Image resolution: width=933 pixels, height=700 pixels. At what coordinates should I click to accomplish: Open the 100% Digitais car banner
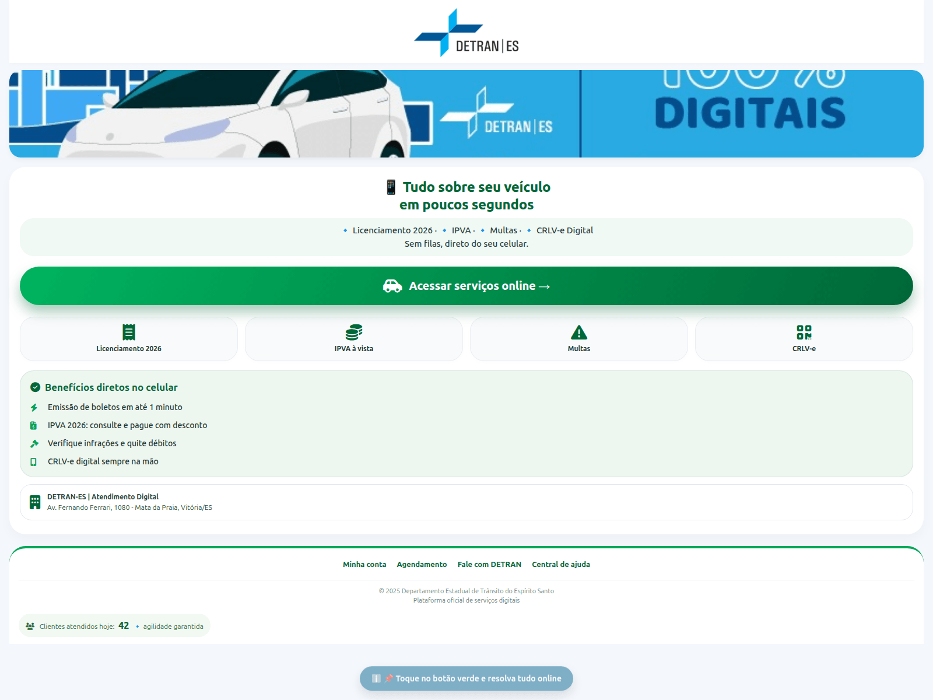(x=466, y=114)
